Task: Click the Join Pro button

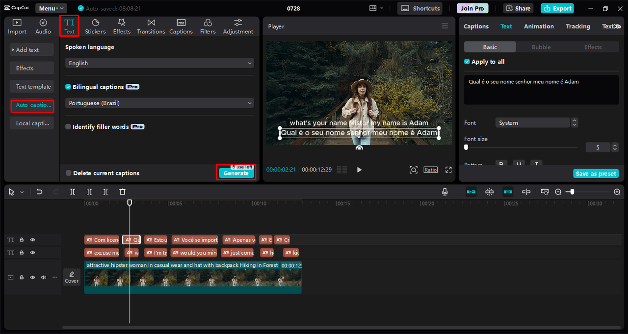Action: (472, 8)
